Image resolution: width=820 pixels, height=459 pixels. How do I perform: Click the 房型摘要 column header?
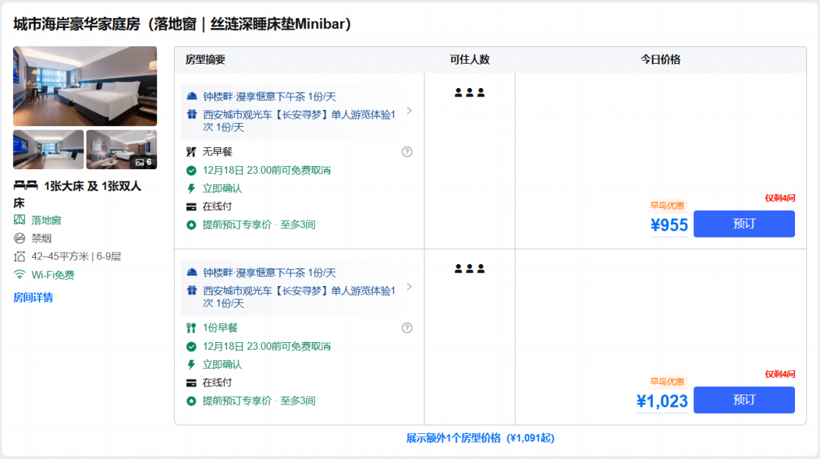(x=205, y=60)
